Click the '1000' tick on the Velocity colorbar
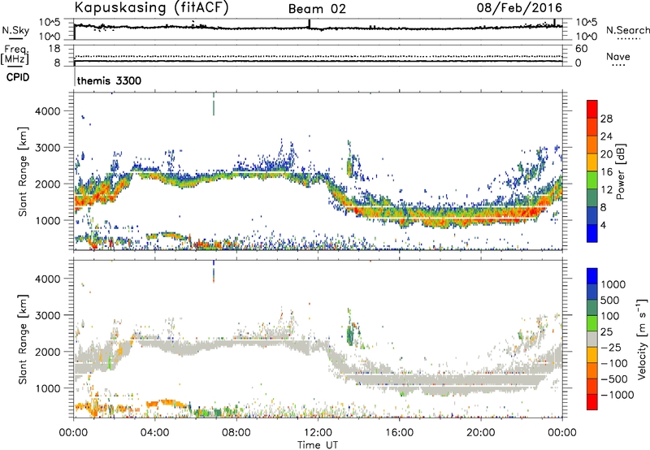The height and width of the screenshot is (450, 650). pyautogui.click(x=613, y=284)
